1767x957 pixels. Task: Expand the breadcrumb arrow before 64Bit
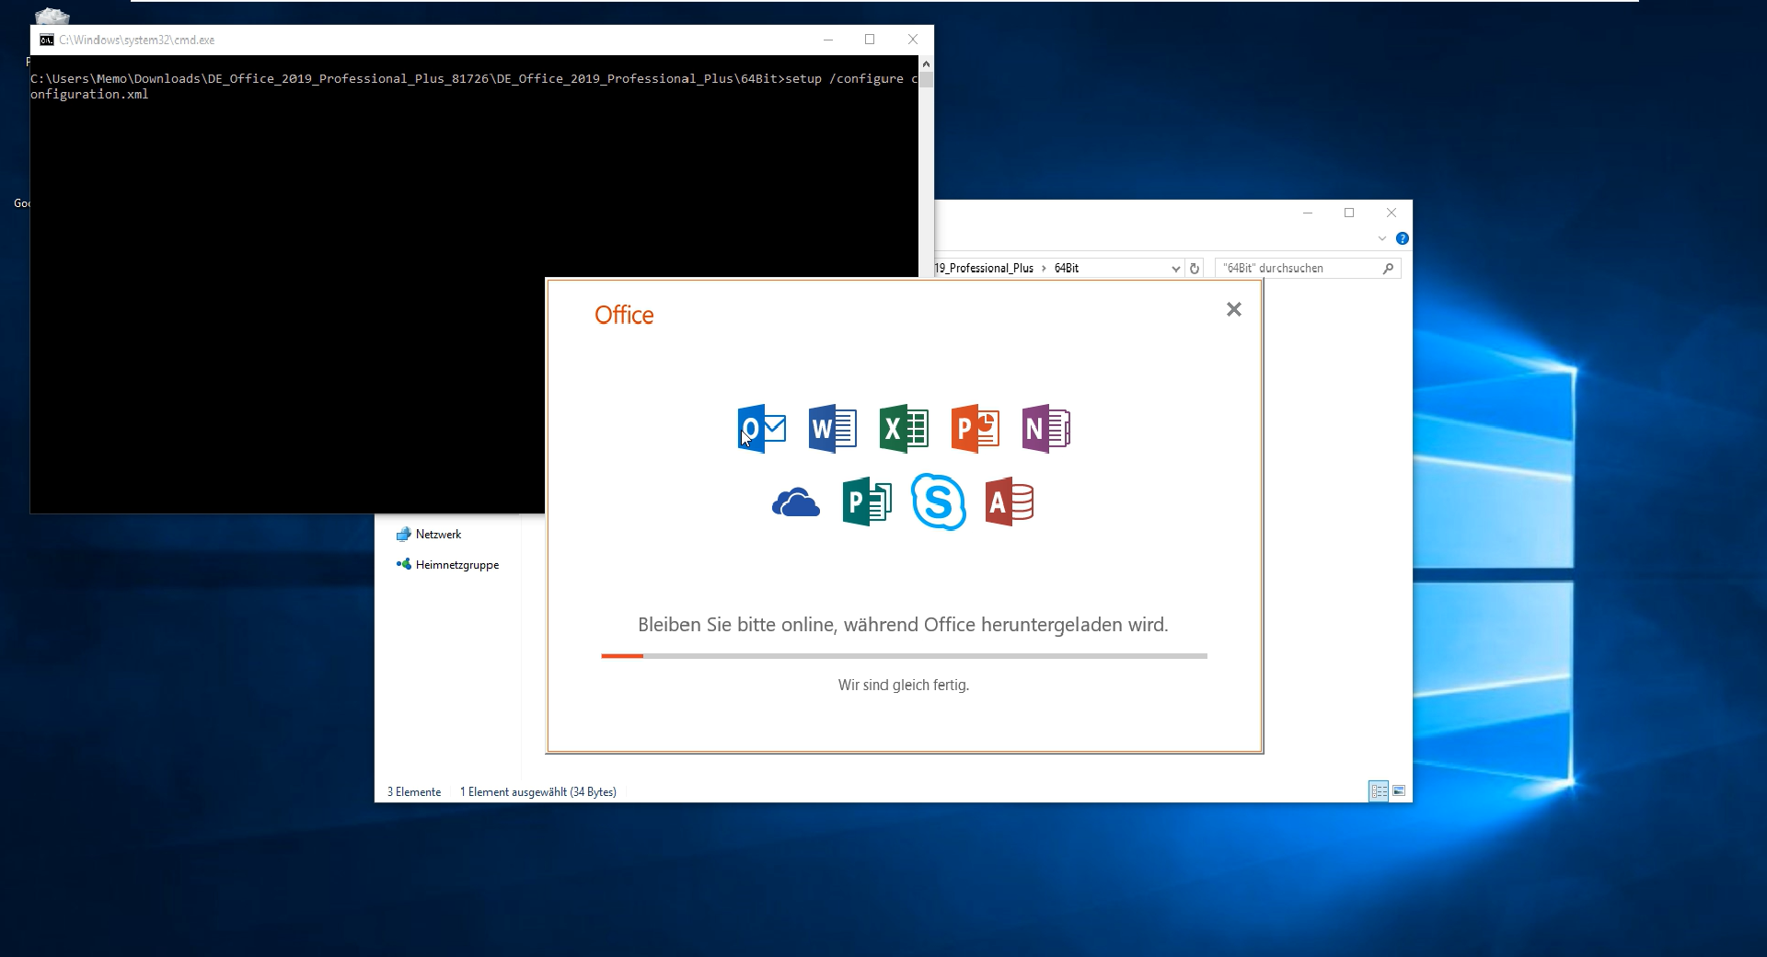[1044, 269]
